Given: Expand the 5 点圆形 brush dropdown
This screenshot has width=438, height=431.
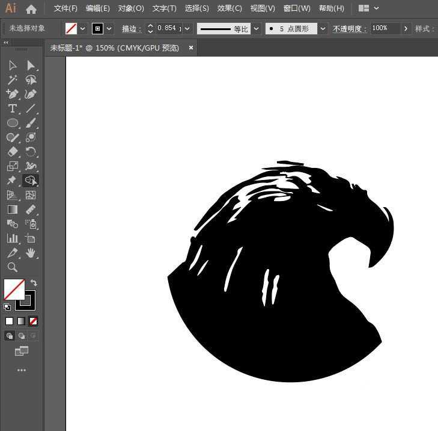Looking at the screenshot, I should 323,28.
